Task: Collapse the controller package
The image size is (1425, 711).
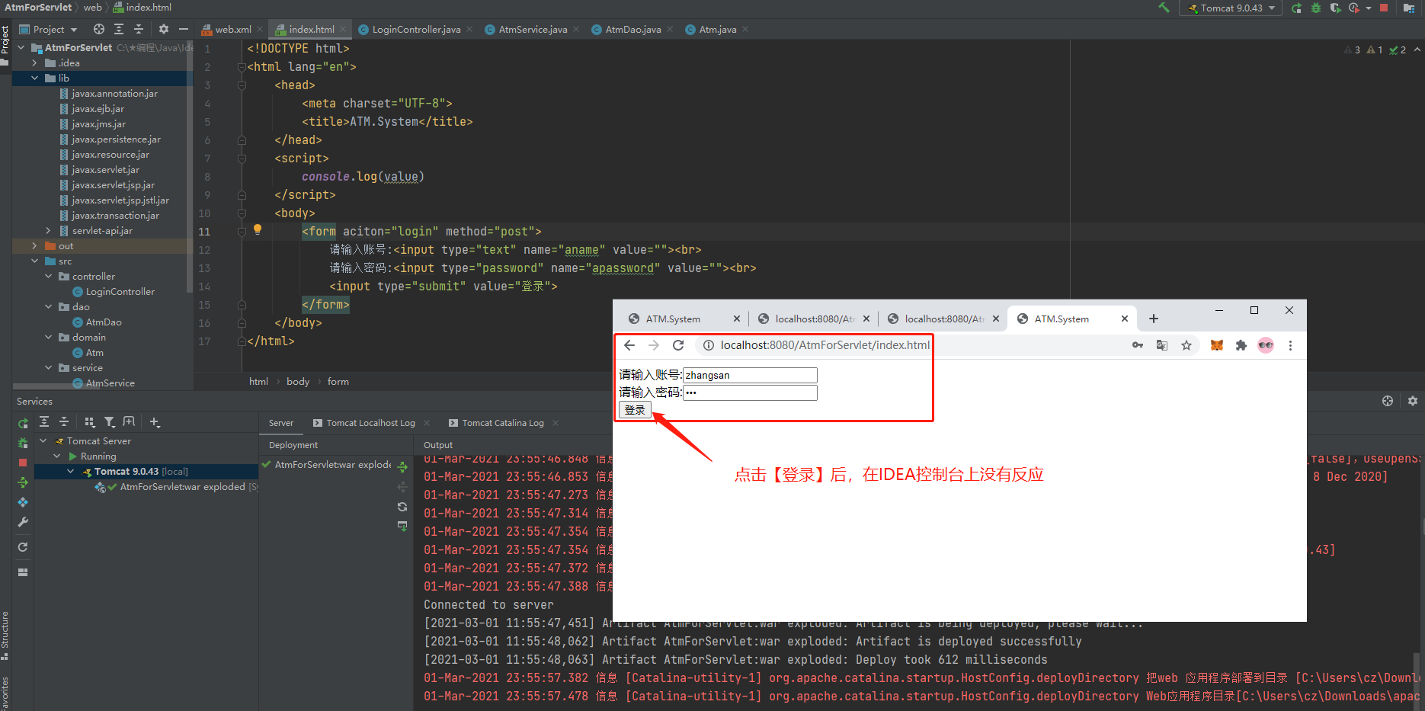Action: coord(48,277)
